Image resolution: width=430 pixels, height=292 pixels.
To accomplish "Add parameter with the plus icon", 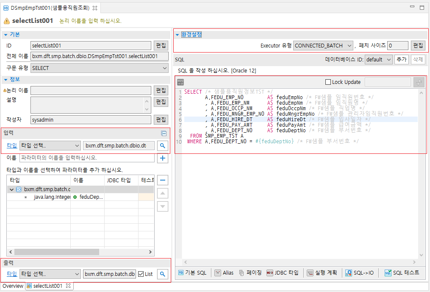I will pyautogui.click(x=162, y=158).
